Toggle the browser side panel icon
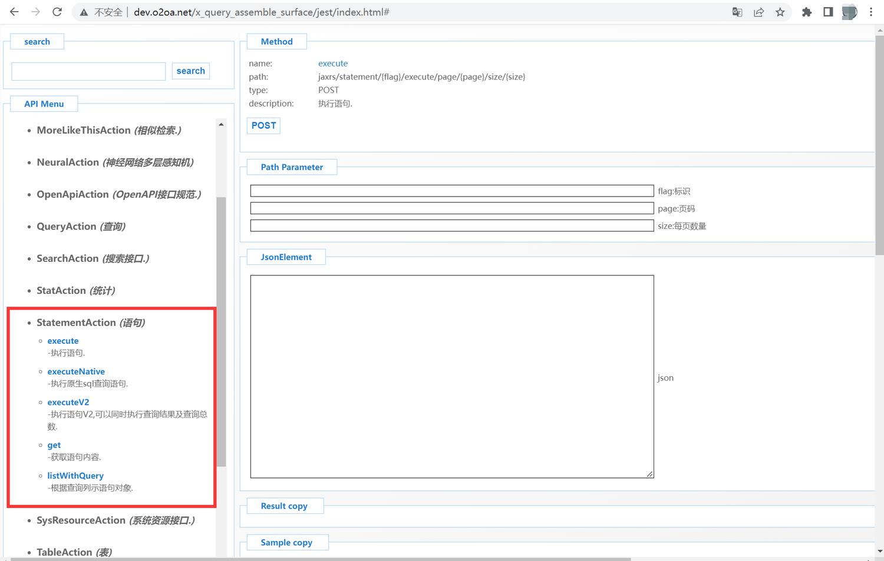The width and height of the screenshot is (884, 561). 828,12
